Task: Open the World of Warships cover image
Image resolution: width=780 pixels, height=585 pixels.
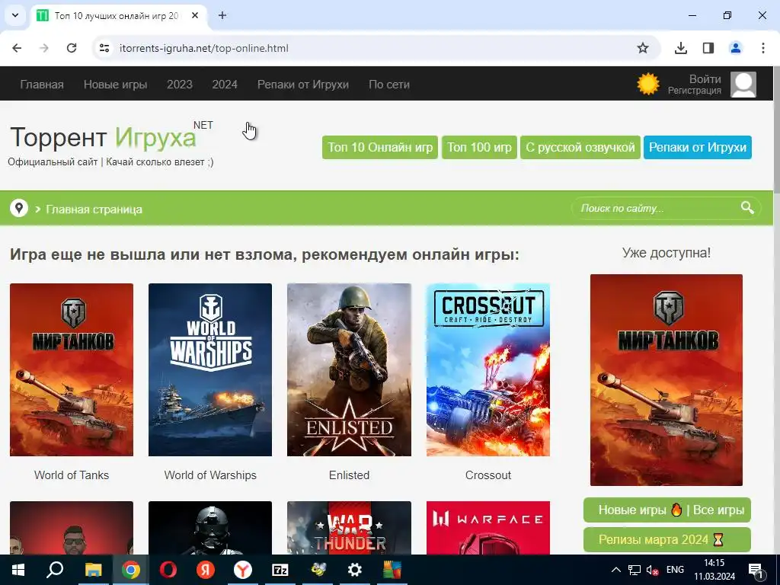Action: [210, 369]
